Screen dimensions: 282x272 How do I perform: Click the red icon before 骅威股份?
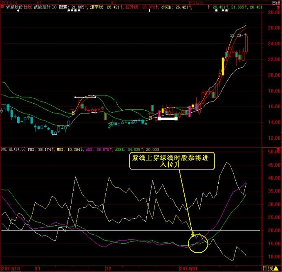click(x=2, y=7)
